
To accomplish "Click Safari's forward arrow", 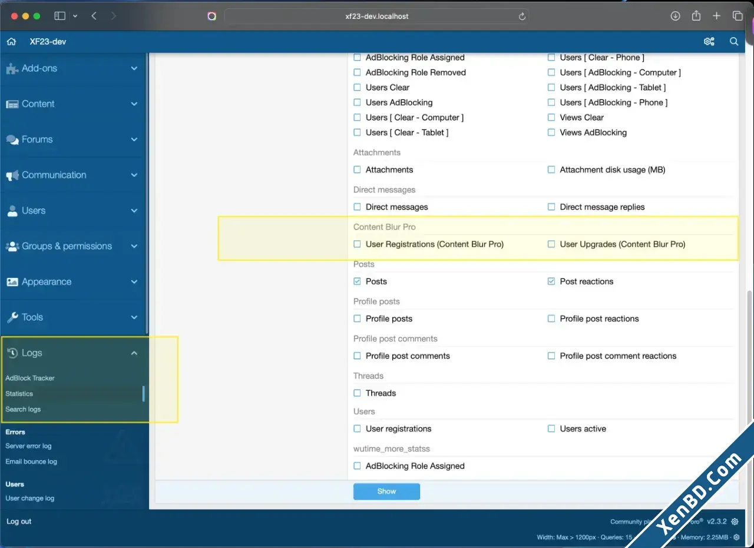I will (113, 16).
